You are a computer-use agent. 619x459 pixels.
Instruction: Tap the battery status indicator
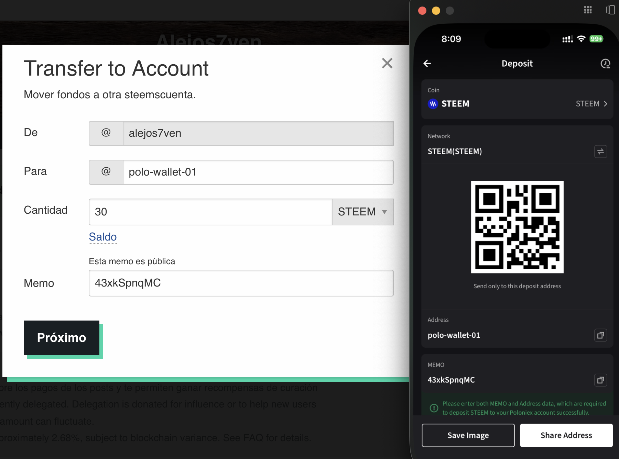coord(596,39)
